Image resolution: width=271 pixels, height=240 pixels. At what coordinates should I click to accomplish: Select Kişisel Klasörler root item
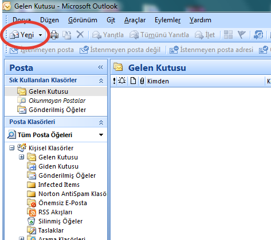(x=51, y=148)
